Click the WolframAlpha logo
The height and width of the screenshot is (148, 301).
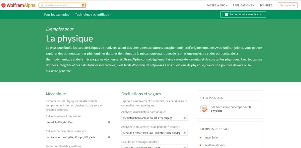[x=18, y=5]
